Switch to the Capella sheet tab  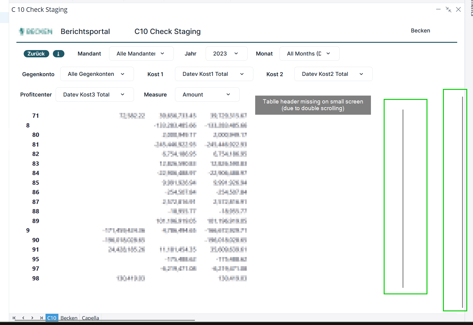click(90, 318)
